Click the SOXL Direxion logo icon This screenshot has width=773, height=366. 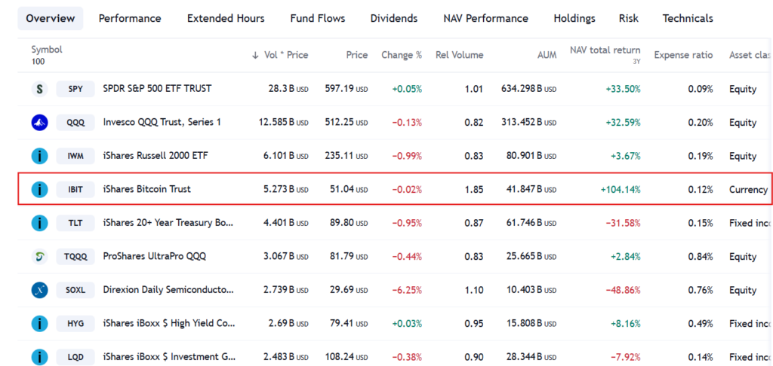pos(39,290)
